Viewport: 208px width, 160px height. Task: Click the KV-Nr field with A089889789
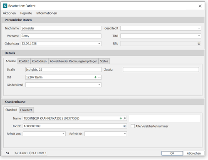[x=75, y=126]
